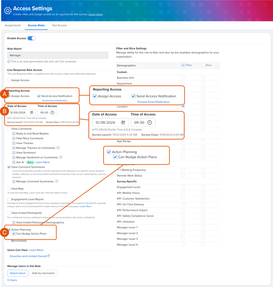Check the Engagement Level Report checkbox
Image resolution: width=273 pixels, height=287 pixels.
point(9,200)
